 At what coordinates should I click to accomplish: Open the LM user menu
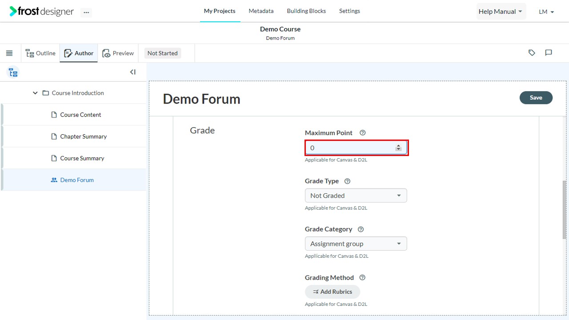click(546, 12)
